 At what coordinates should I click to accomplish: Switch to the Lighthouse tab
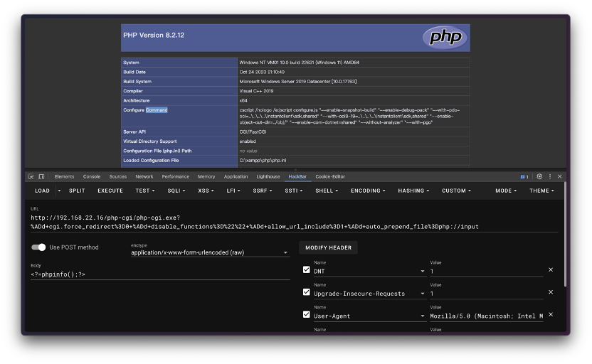268,176
